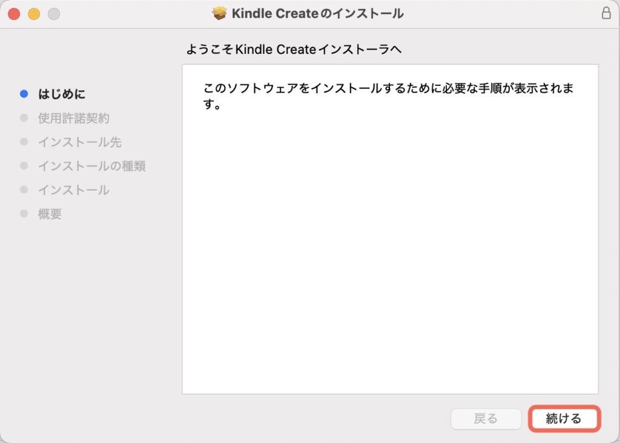The width and height of the screenshot is (620, 443).
Task: Click the ようこそKindle Createインストーラへ heading
Action: tap(294, 50)
